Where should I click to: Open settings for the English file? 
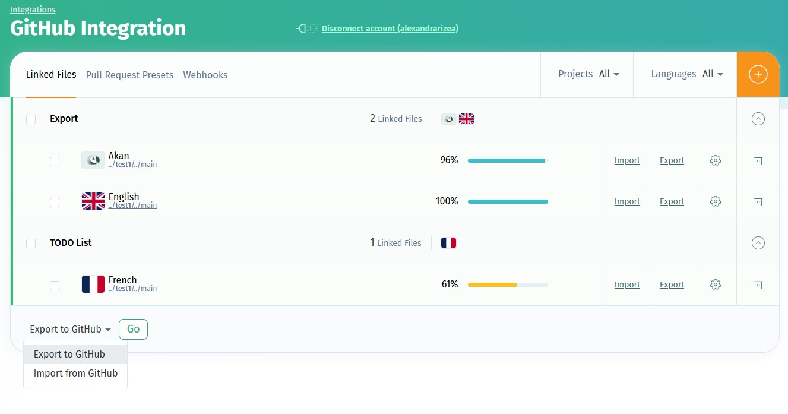click(715, 201)
